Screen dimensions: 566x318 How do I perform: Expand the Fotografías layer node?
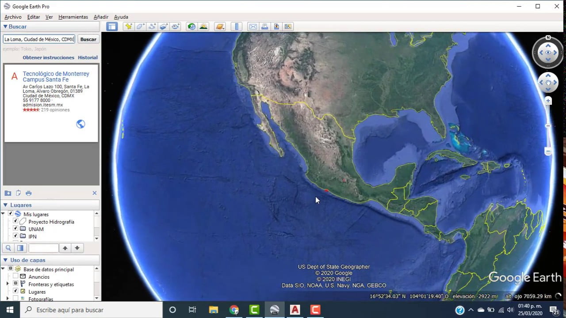[8, 299]
